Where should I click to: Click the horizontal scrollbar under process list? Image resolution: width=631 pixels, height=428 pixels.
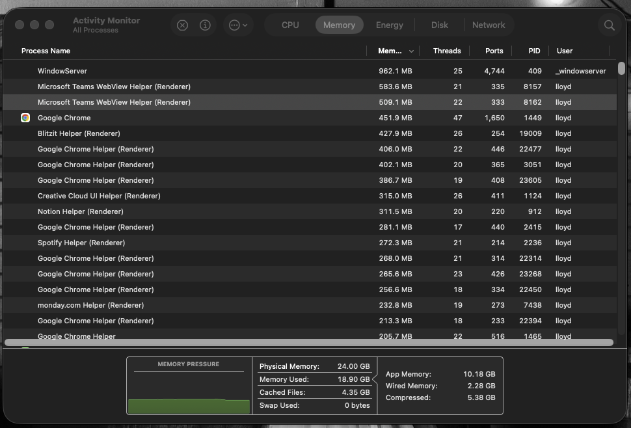(308, 342)
